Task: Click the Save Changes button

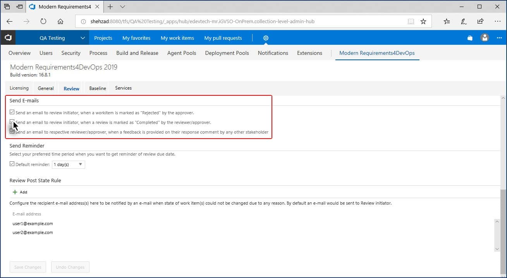Action: [x=27, y=267]
